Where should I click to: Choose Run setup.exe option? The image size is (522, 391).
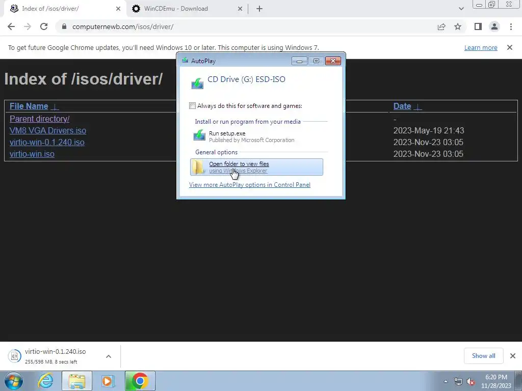(257, 136)
